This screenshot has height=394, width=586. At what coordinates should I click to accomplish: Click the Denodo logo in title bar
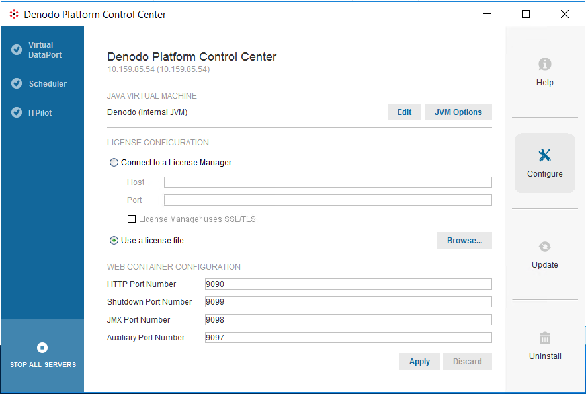tap(14, 14)
